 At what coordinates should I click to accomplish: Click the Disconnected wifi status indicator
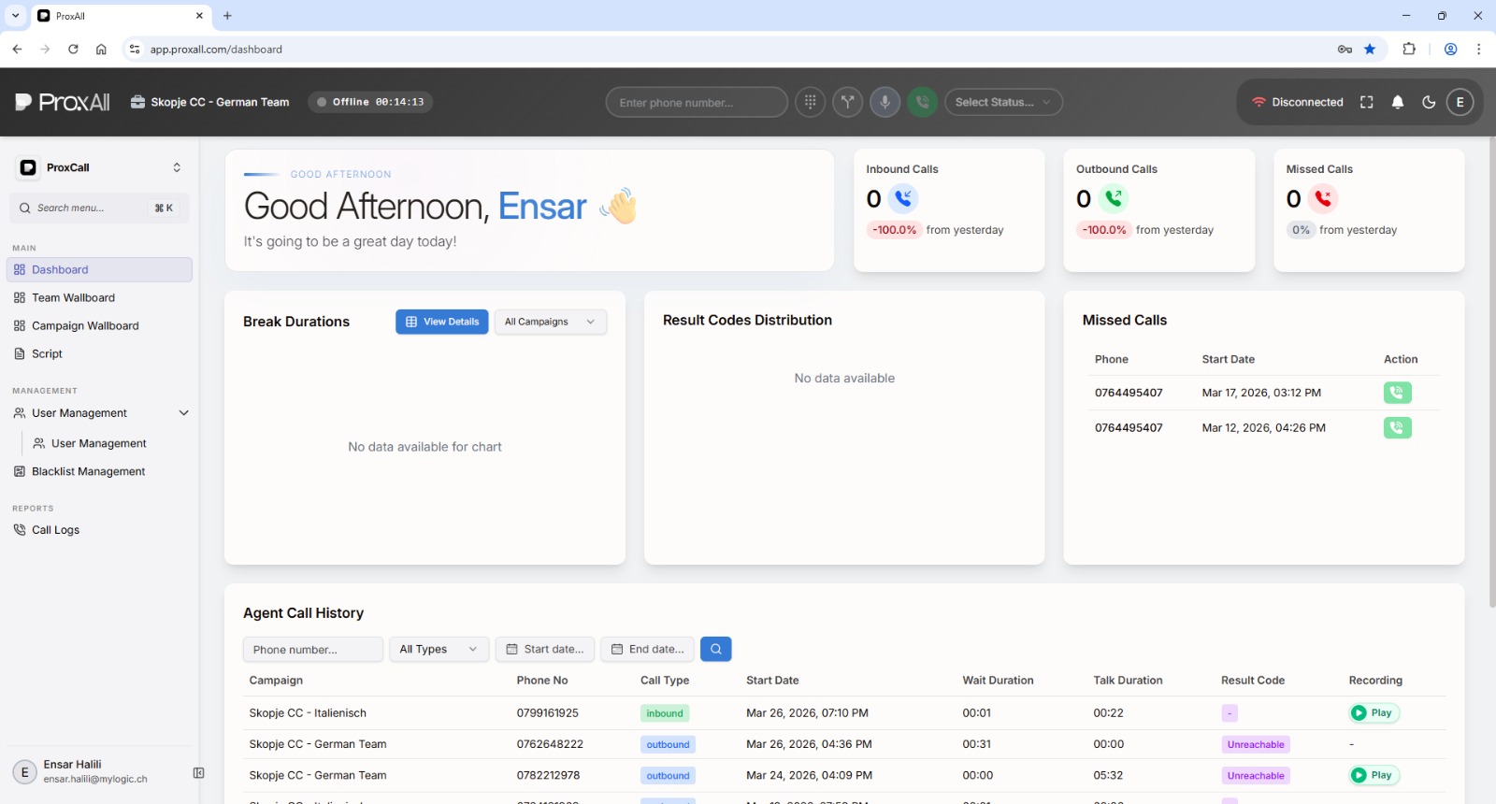coord(1298,102)
